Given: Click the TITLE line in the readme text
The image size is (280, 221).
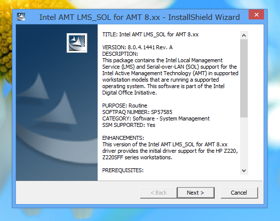Looking at the screenshot, I should point(150,34).
